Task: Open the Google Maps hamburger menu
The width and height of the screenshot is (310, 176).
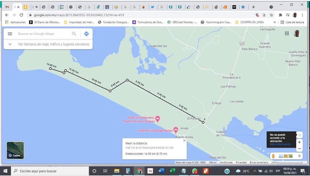Action: [10, 34]
